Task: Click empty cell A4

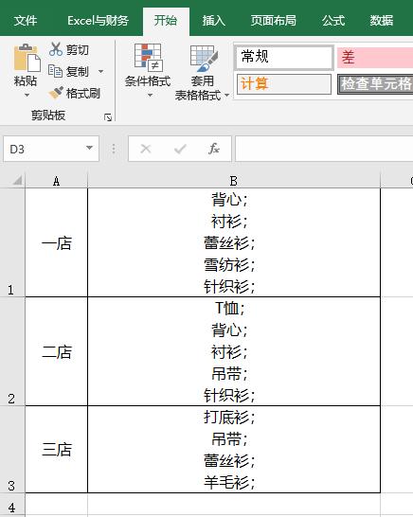Action: (57, 504)
